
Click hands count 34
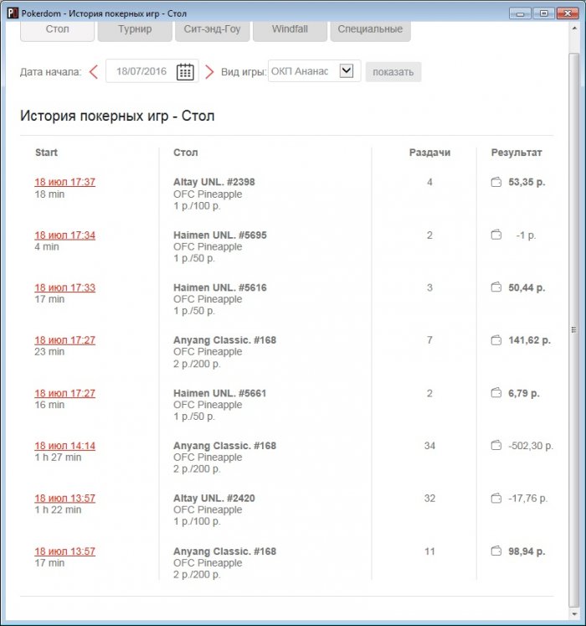point(429,446)
